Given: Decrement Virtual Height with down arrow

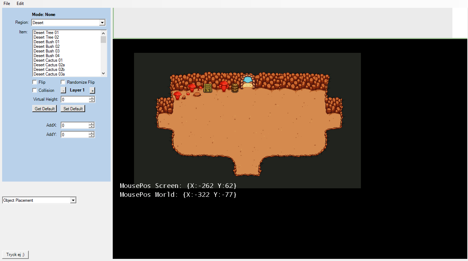Looking at the screenshot, I should (x=92, y=101).
